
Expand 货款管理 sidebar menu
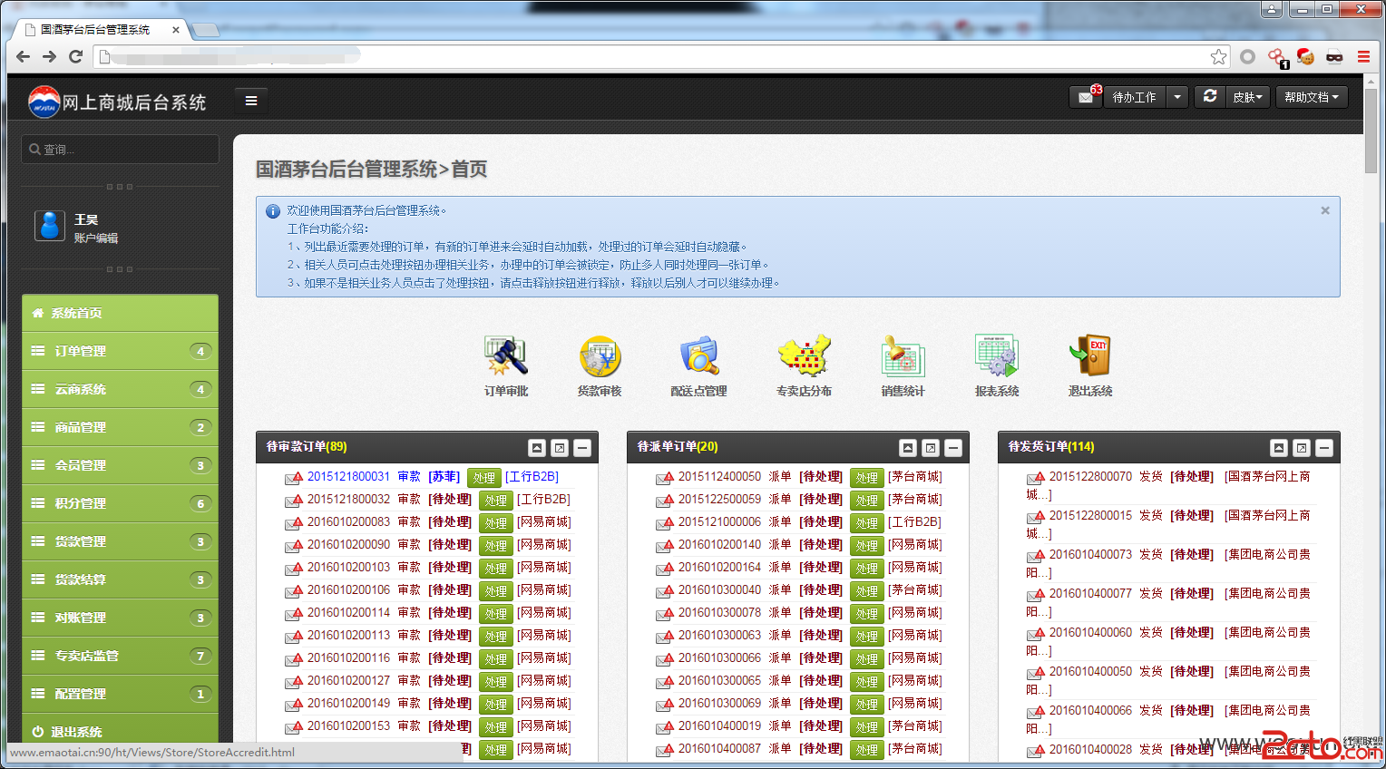click(x=120, y=541)
